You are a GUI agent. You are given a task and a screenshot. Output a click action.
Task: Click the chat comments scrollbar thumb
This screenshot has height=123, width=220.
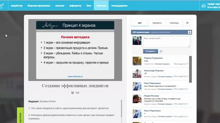tap(190, 69)
